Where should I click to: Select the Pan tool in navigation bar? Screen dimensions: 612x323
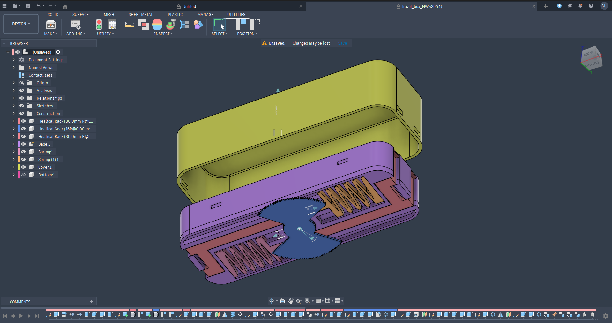[291, 301]
